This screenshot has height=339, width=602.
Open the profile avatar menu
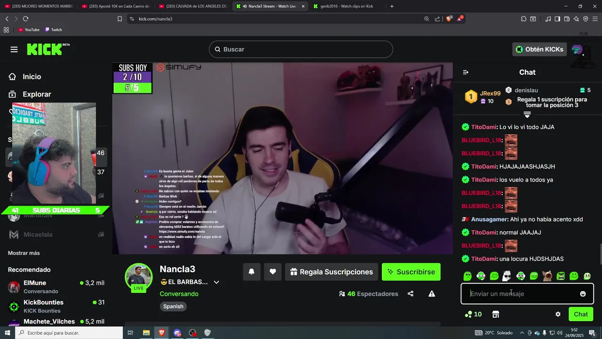pyautogui.click(x=578, y=49)
